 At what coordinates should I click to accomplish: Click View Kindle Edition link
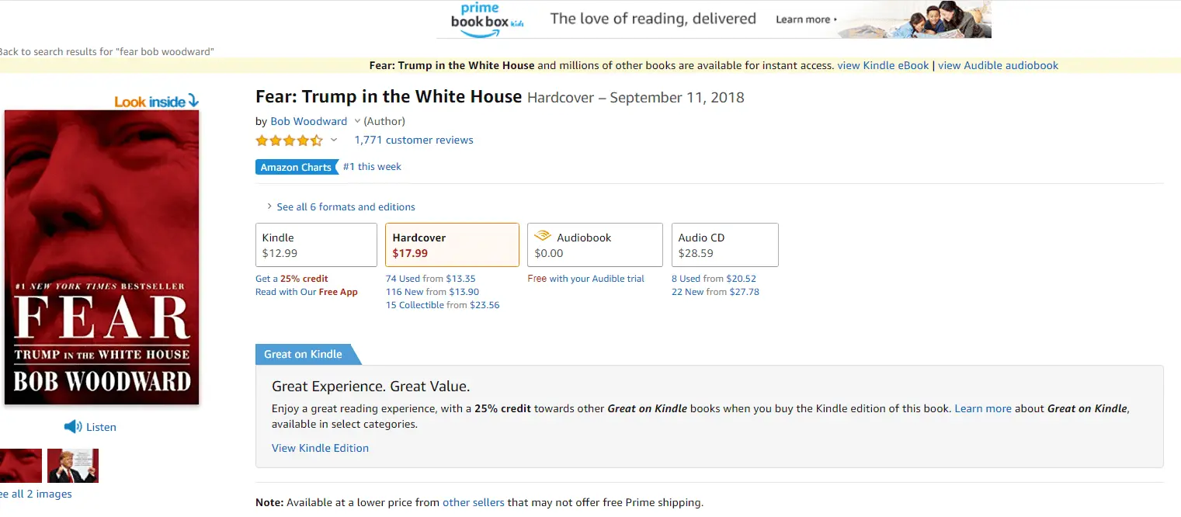320,448
